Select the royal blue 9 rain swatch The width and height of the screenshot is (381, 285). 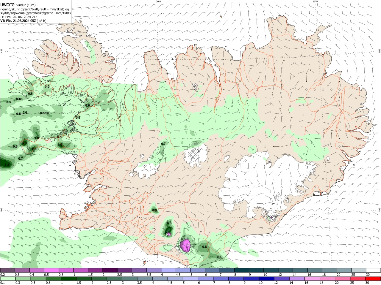(x=251, y=278)
